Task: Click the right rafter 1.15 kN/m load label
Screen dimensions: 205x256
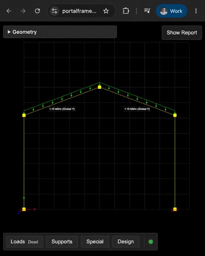Action: pyautogui.click(x=137, y=109)
